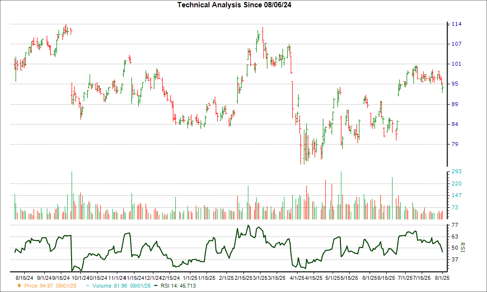Click volume axis label 147
487x292 pixels.
(x=456, y=196)
